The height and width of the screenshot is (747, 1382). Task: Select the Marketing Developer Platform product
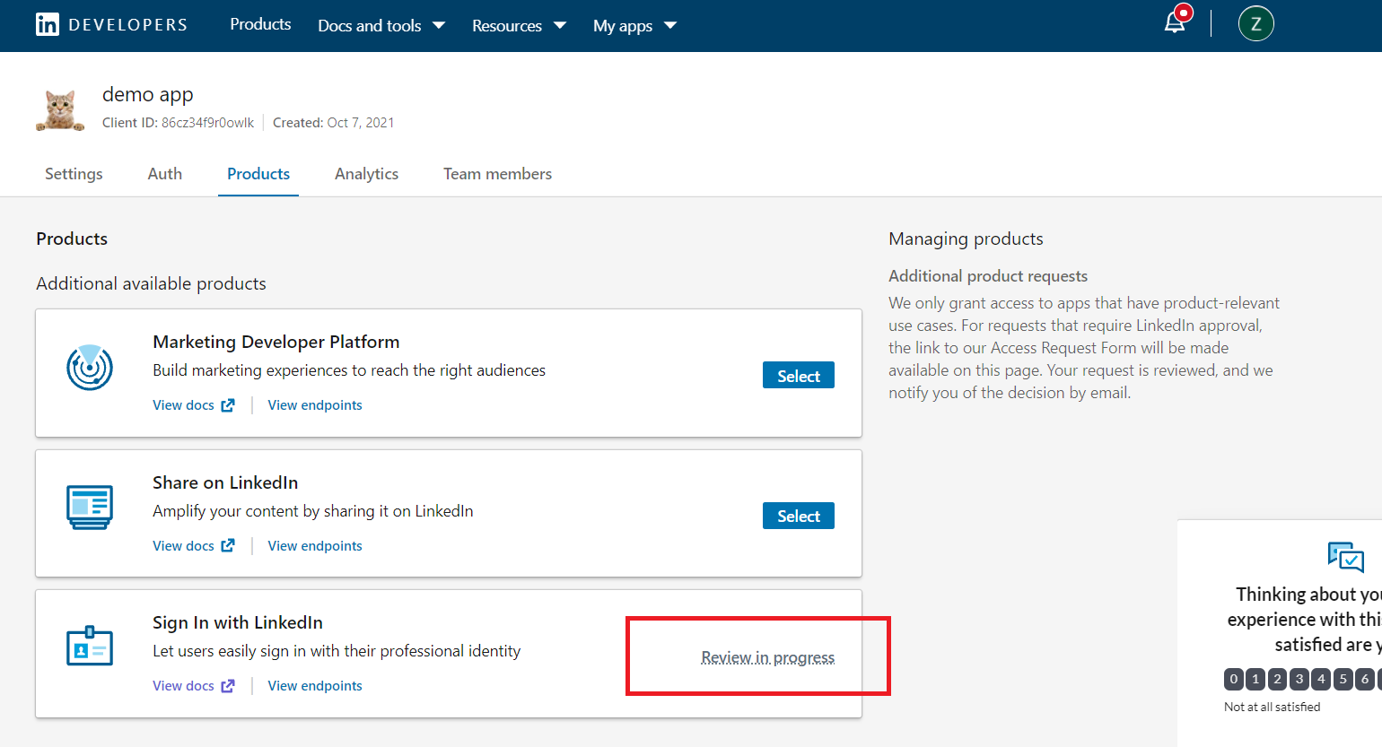coord(798,376)
